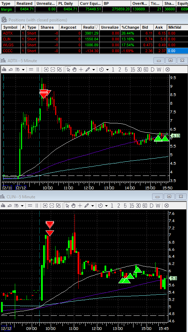Image resolution: width=188 pixels, height=332 pixels.
Task: Open drawing tools dropdown in ADTX toolbar
Action: click(x=93, y=70)
